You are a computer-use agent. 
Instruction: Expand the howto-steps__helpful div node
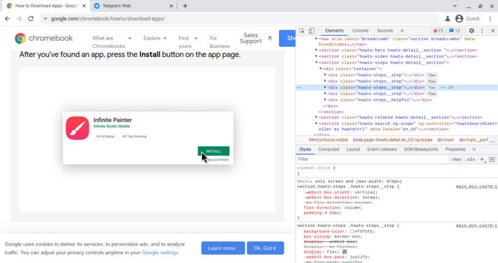pos(325,100)
